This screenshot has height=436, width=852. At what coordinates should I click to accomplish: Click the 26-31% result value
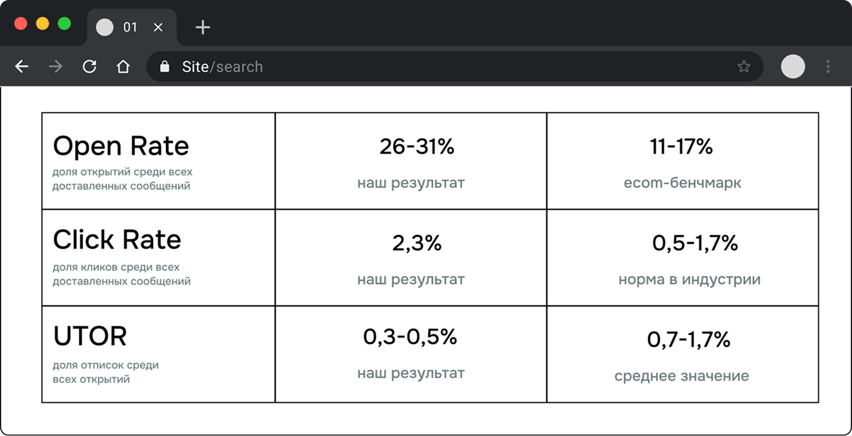417,147
